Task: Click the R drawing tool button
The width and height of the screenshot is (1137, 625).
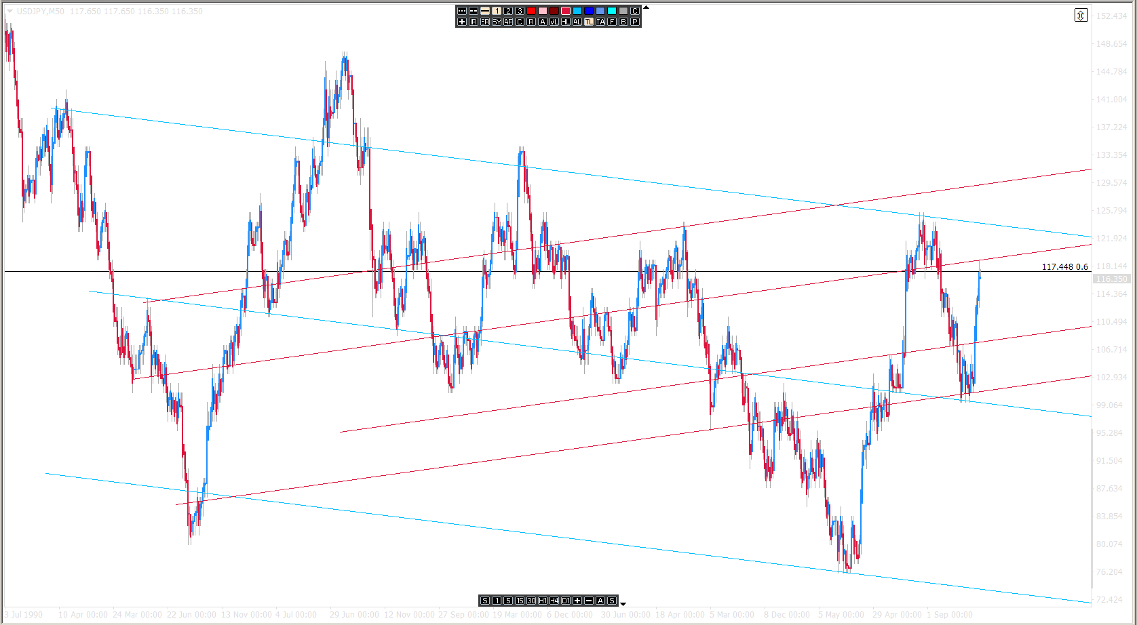Action: coord(531,22)
